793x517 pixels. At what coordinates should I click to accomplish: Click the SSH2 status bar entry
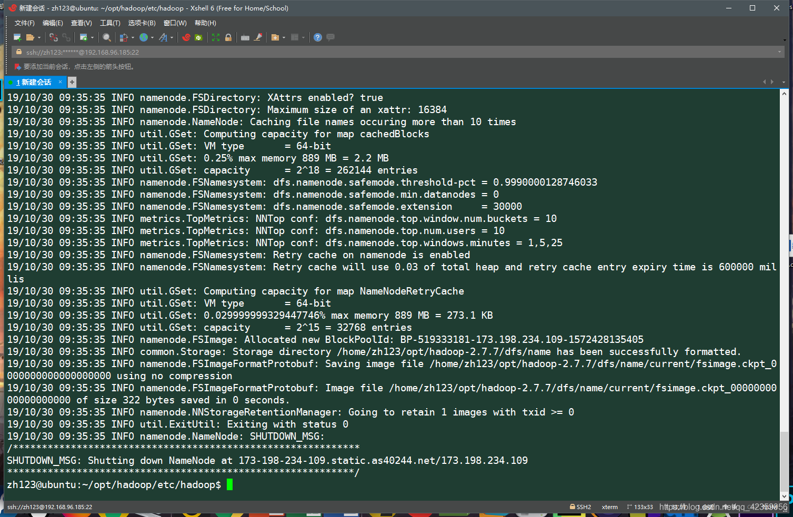click(580, 507)
